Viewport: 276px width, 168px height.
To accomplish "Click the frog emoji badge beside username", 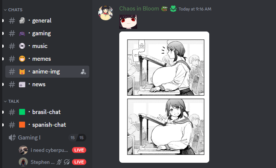I will (x=164, y=9).
